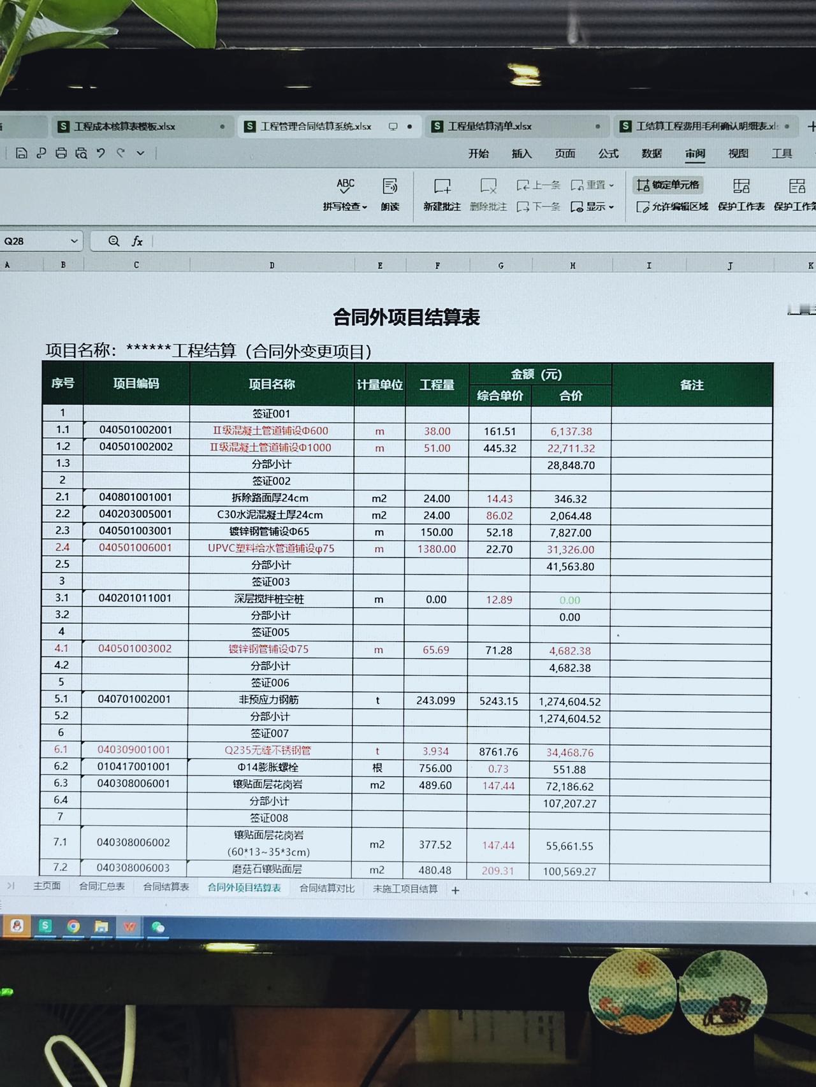Go to previous comment 上一条
The width and height of the screenshot is (816, 1087).
point(539,185)
